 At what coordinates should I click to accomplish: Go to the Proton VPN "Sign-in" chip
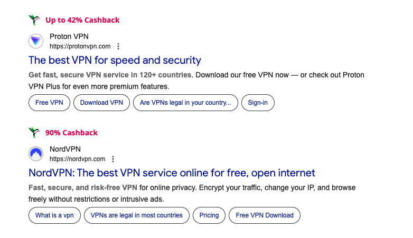[x=258, y=103]
